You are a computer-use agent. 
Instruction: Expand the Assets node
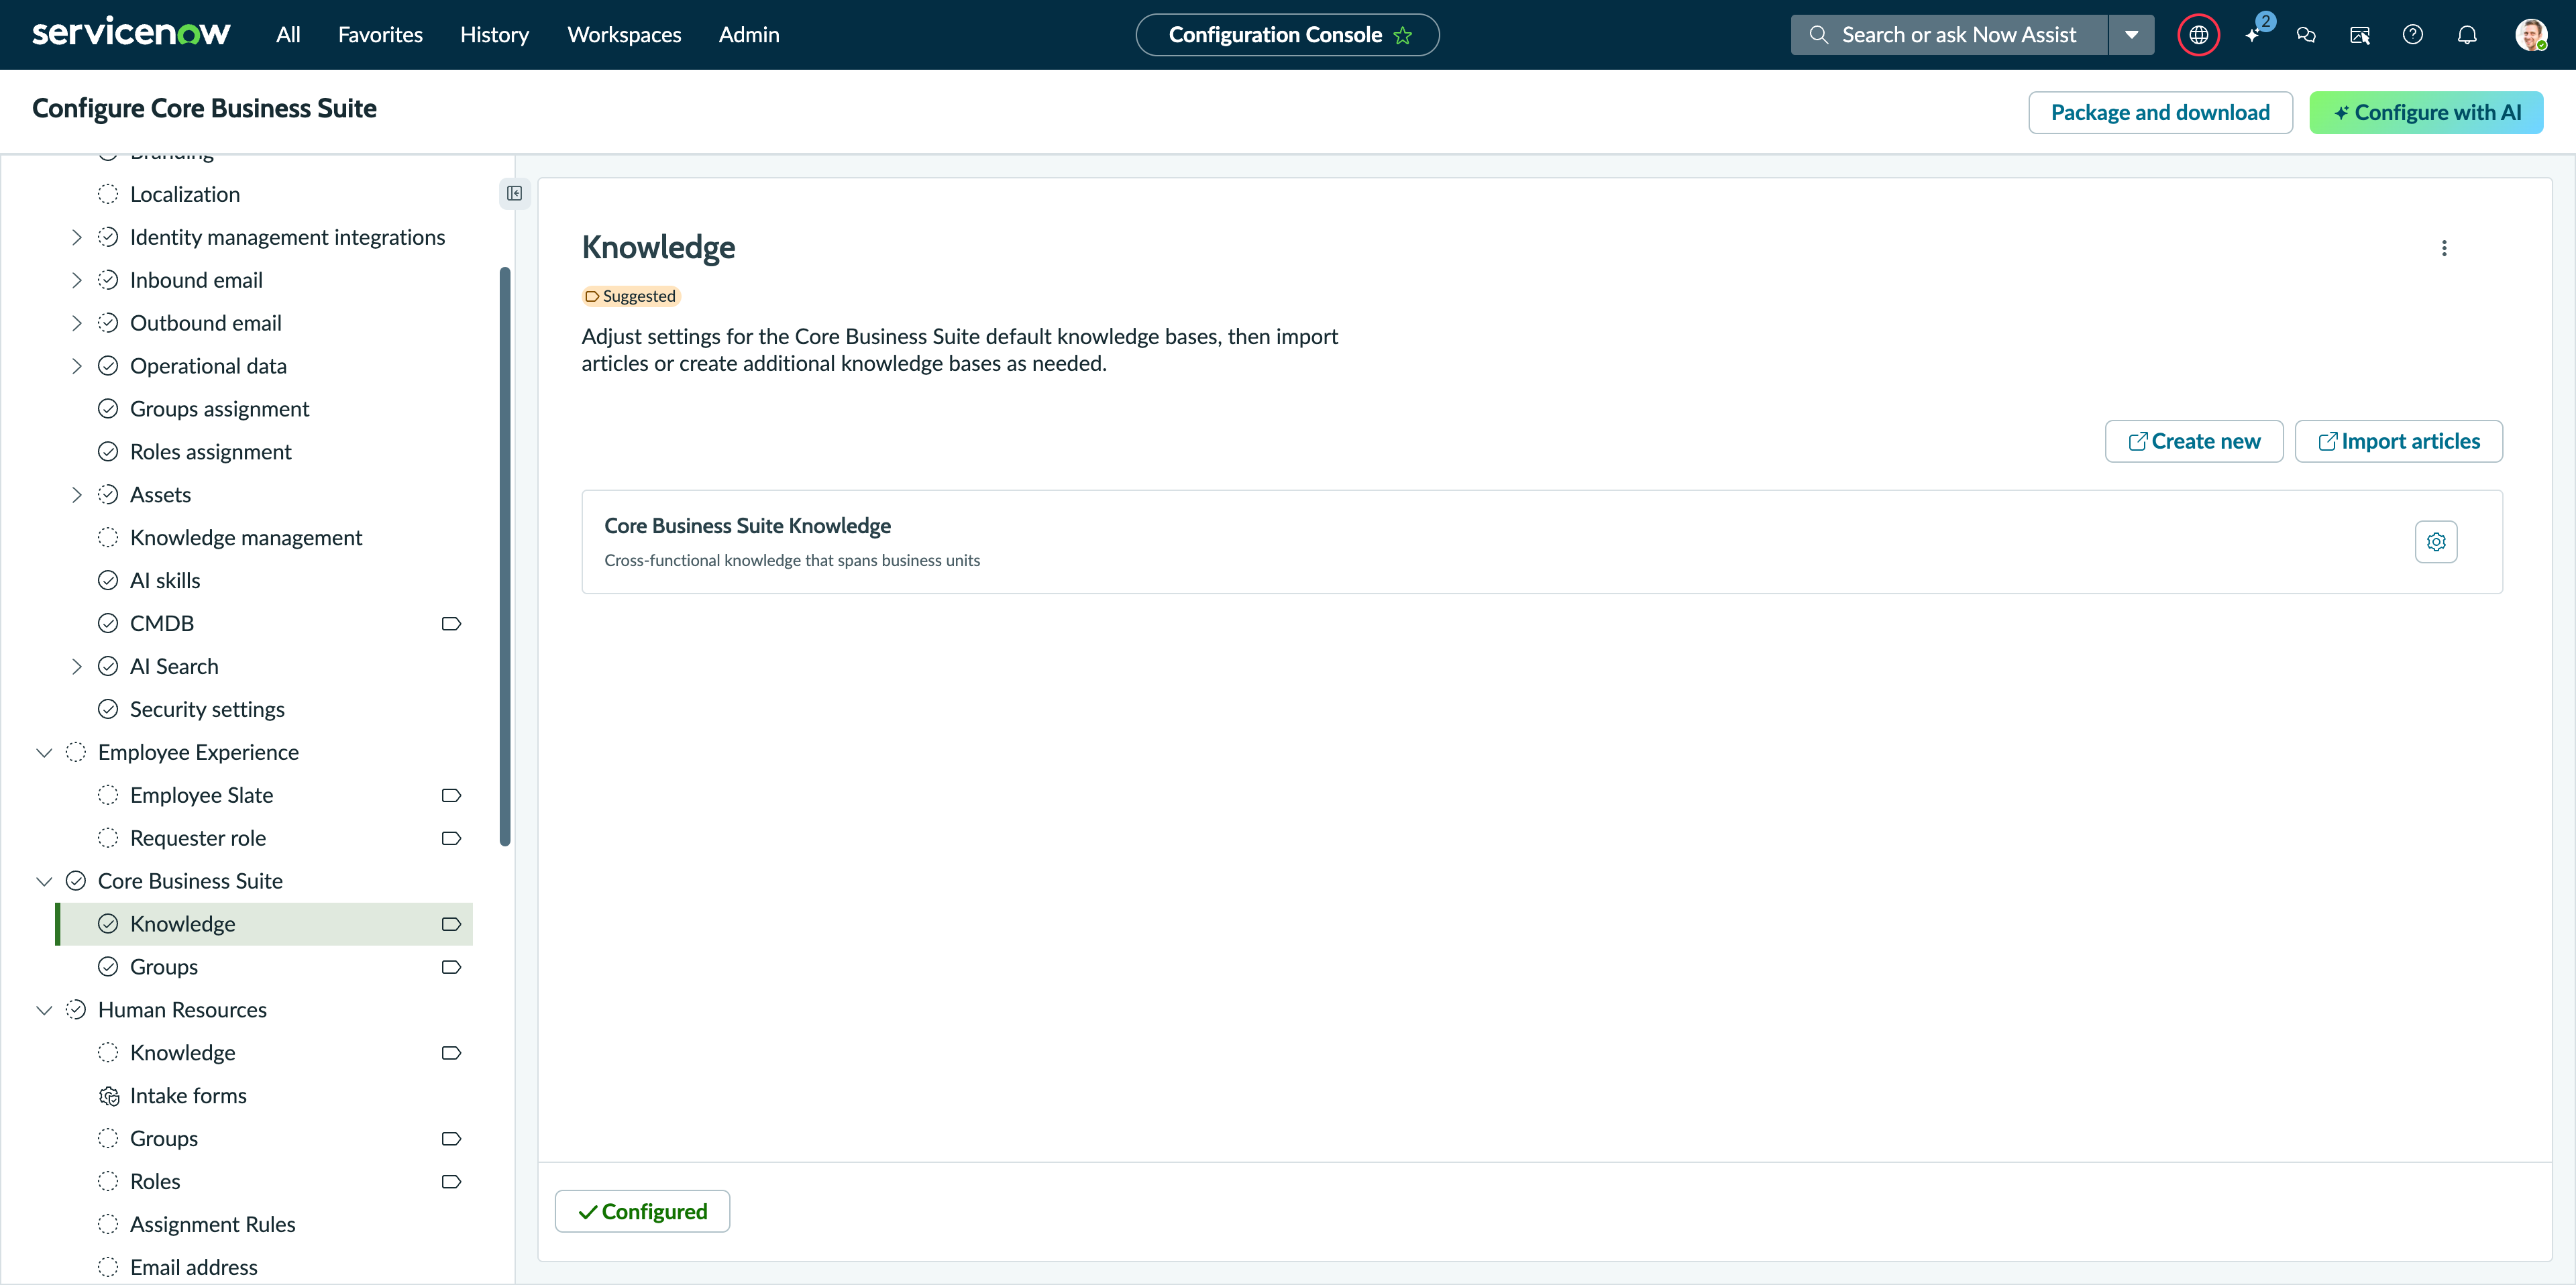[x=76, y=495]
